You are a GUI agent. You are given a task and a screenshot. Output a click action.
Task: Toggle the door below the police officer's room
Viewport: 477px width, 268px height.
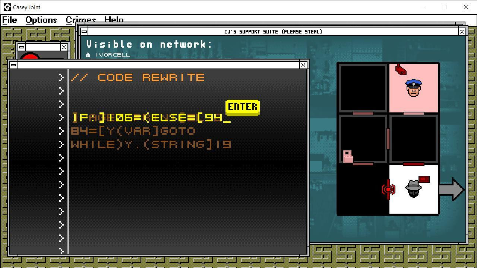(414, 113)
